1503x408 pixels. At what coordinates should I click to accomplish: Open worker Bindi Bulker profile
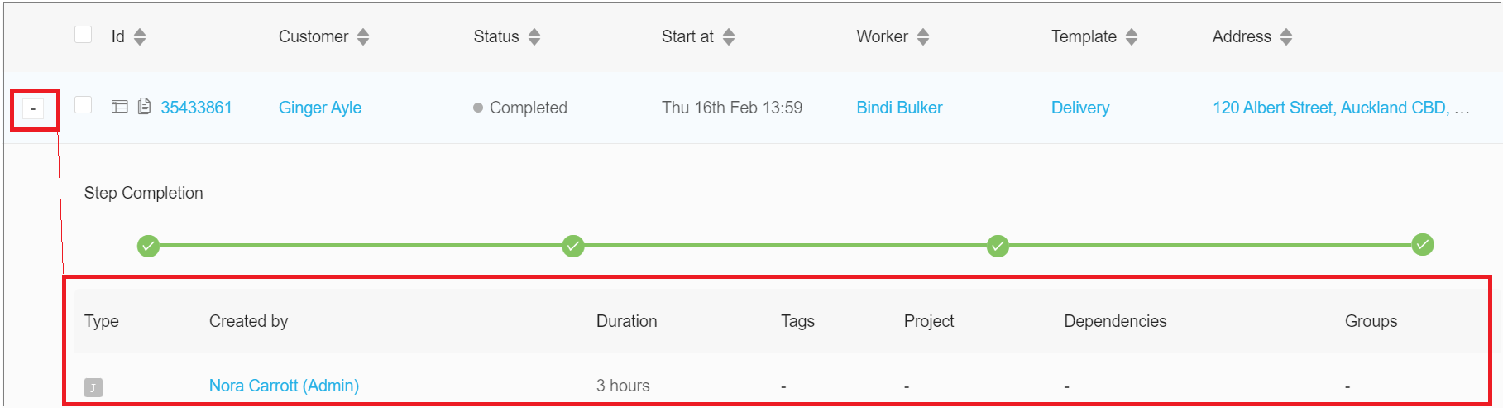tap(899, 108)
